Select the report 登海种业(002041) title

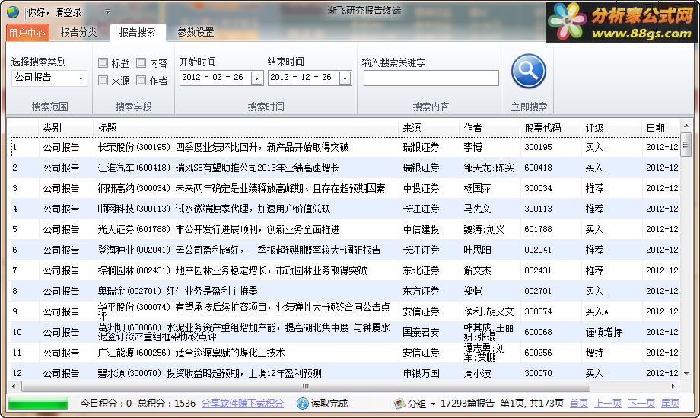239,250
